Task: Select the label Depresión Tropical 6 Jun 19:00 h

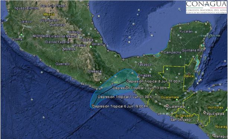Action: coord(119,106)
